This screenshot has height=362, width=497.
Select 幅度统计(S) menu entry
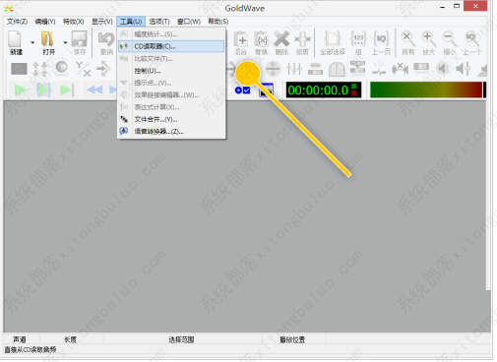171,34
